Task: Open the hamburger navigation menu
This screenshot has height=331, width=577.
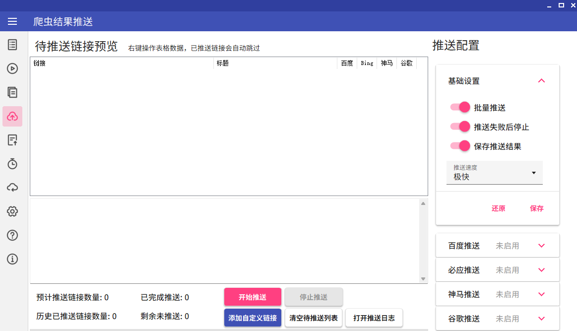Action: point(12,21)
